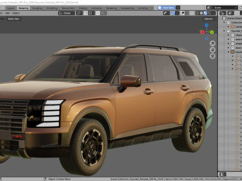
Task: Select the Hyundai armature icon in outliner
Action: click(x=232, y=52)
